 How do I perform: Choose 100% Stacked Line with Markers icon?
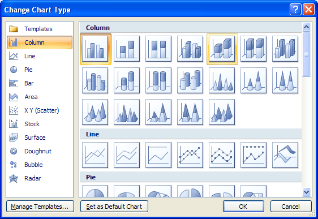click(253, 155)
